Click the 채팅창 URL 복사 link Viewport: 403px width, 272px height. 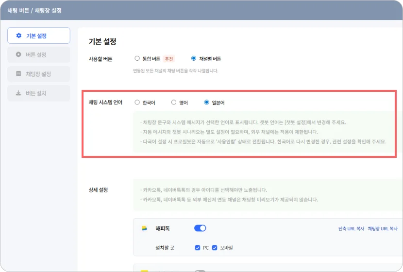click(x=383, y=229)
